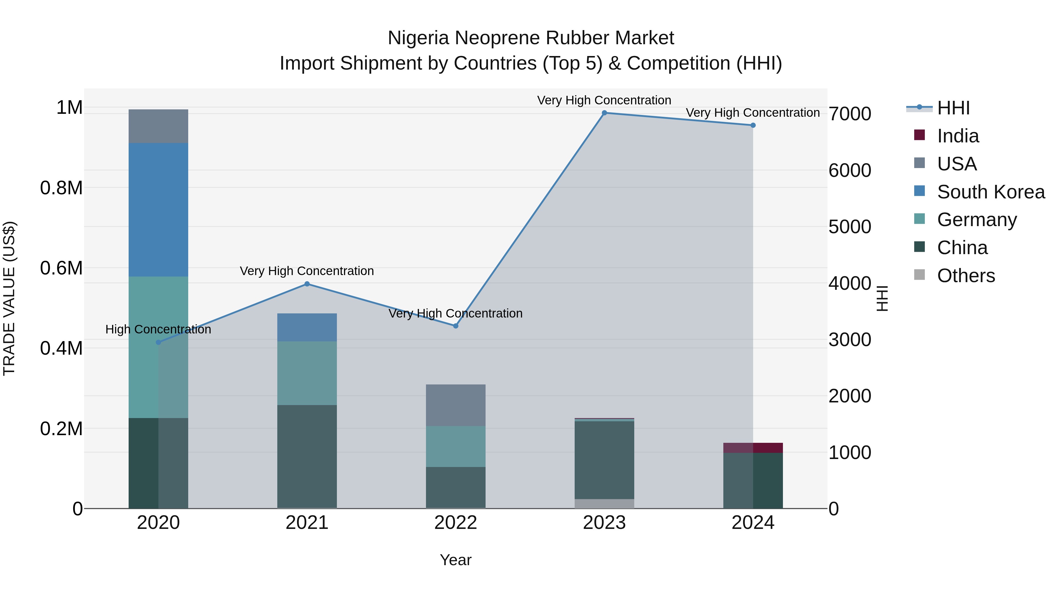The width and height of the screenshot is (1062, 597).
Task: Click Others segment of 2023 bar
Action: 604,504
